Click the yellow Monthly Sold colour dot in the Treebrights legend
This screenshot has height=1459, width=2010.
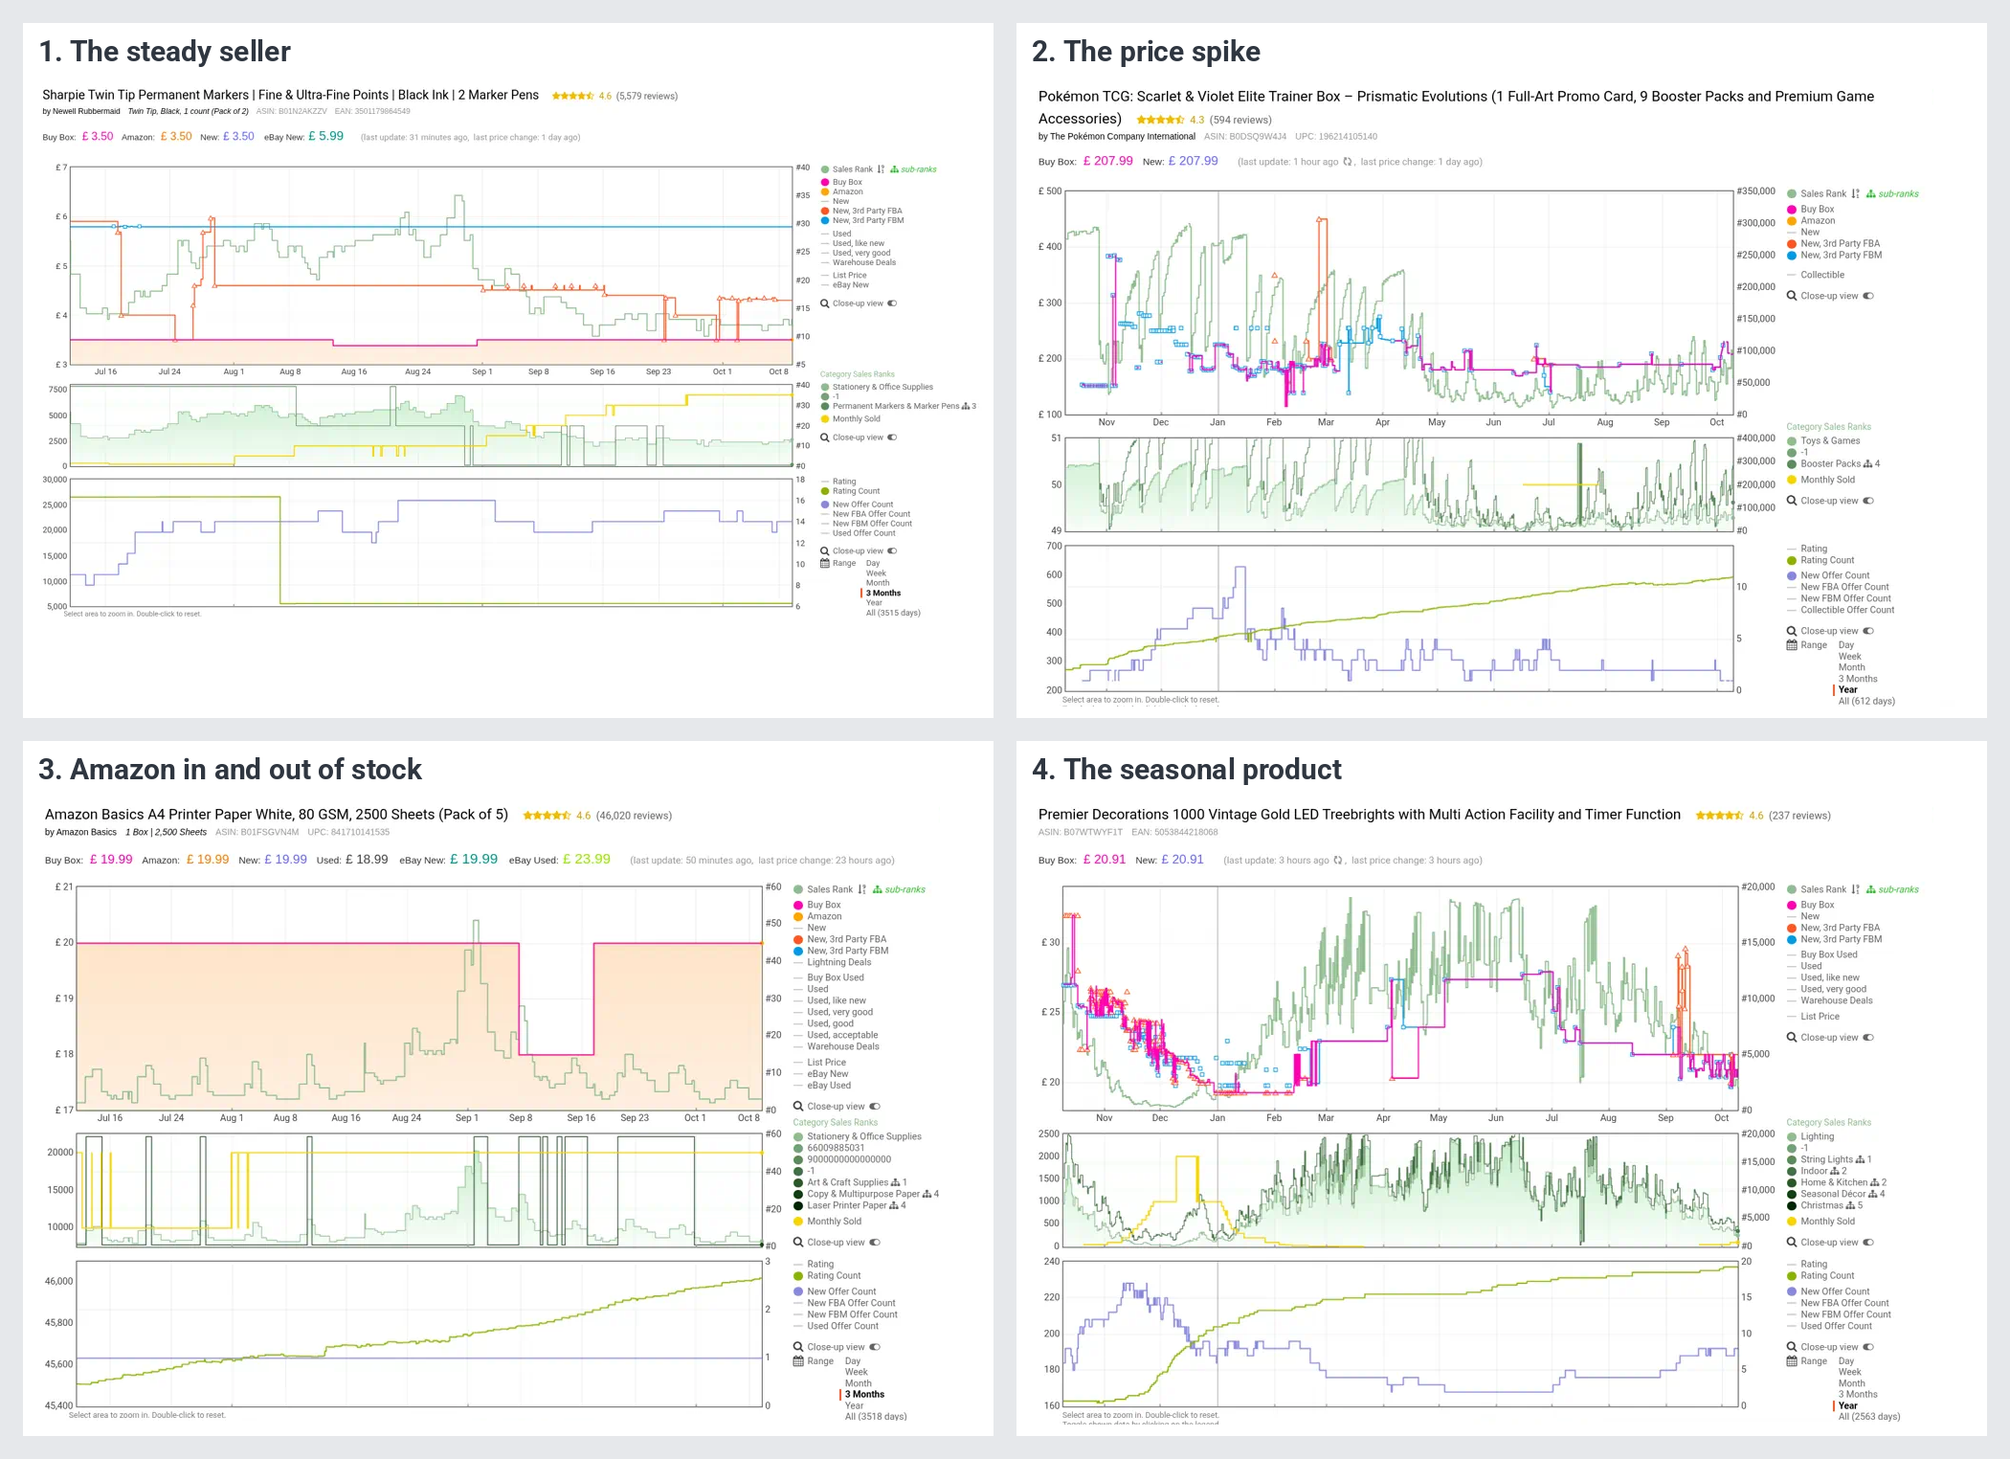[1792, 1222]
